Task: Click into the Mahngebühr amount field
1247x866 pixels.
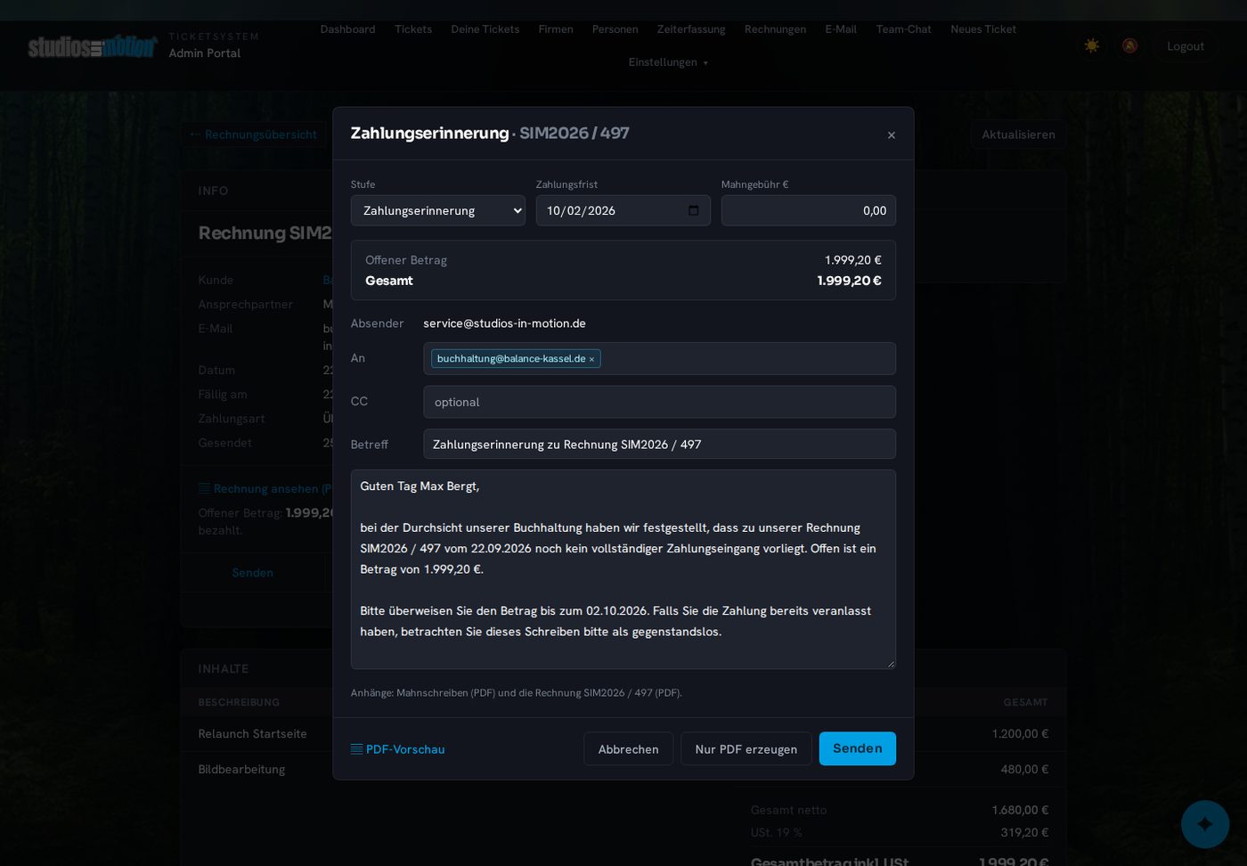Action: (809, 210)
